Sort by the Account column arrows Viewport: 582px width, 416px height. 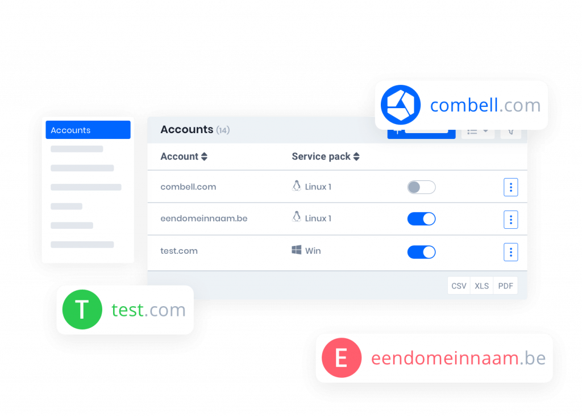point(204,156)
